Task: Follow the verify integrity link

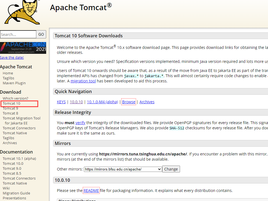Action: pyautogui.click(x=80, y=123)
